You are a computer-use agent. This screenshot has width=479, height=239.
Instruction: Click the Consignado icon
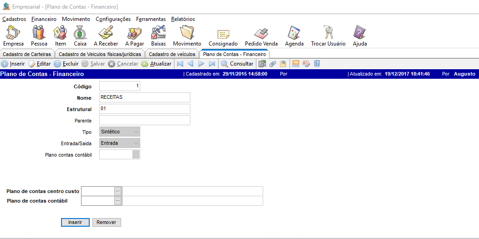pos(223,36)
